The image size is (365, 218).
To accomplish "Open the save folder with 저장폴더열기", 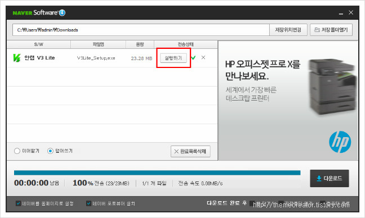I will coord(331,30).
